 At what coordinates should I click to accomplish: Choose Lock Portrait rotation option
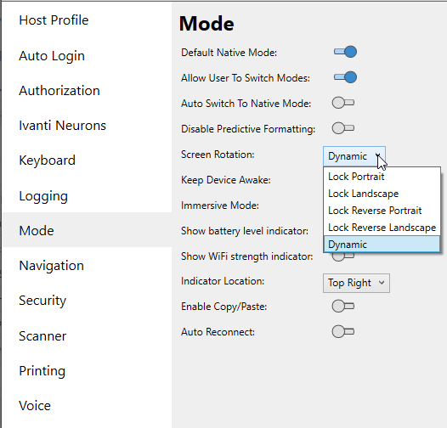coord(382,177)
